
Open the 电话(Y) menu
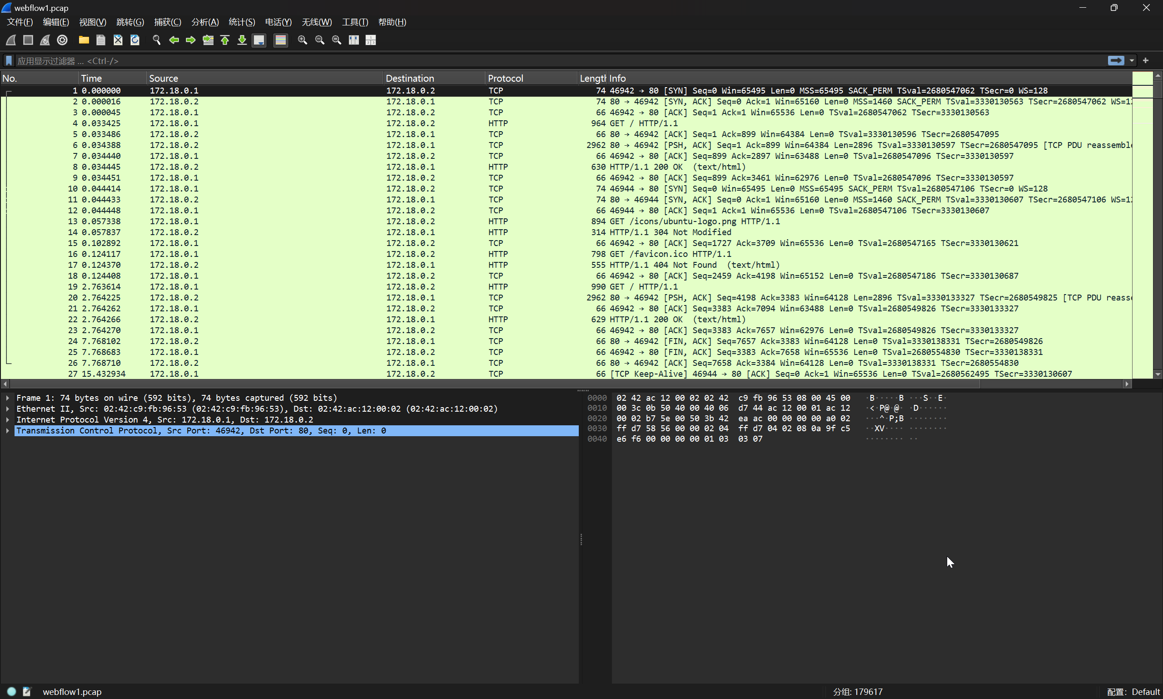click(x=278, y=22)
